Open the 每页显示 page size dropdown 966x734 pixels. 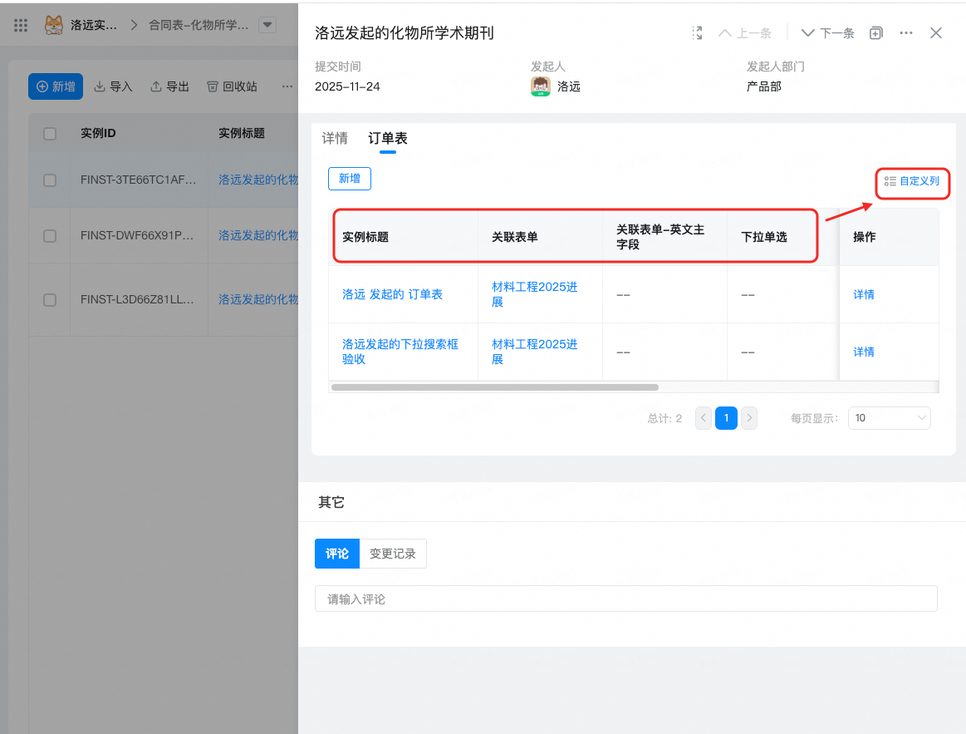[889, 418]
